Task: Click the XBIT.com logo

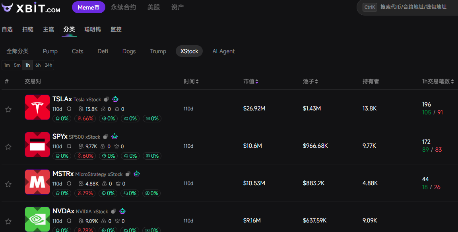Action: click(x=32, y=8)
